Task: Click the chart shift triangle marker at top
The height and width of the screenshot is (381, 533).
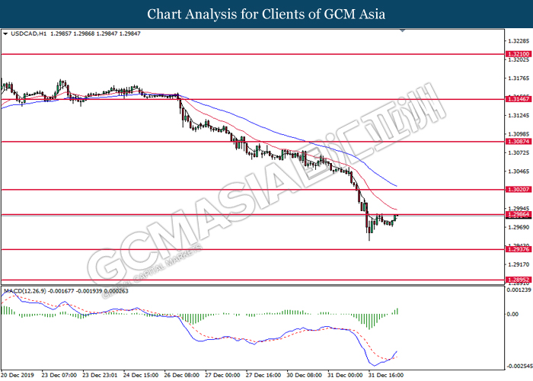Action: tap(403, 30)
